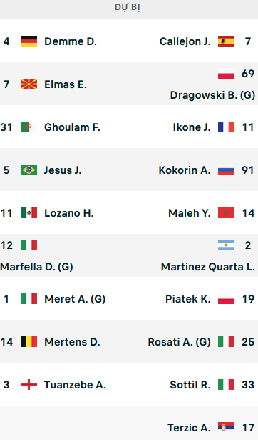Open Dragowski B. (G) player page
The height and width of the screenshot is (440, 258).
212,95
